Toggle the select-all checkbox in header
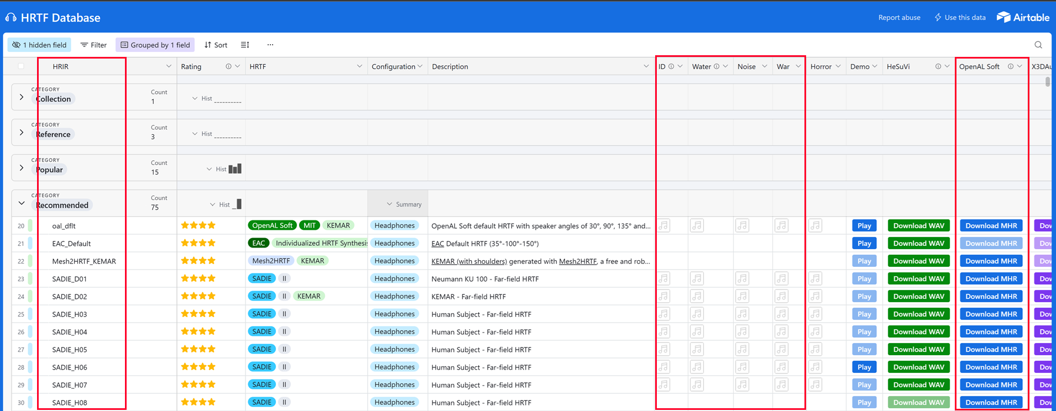The width and height of the screenshot is (1056, 411). point(21,66)
